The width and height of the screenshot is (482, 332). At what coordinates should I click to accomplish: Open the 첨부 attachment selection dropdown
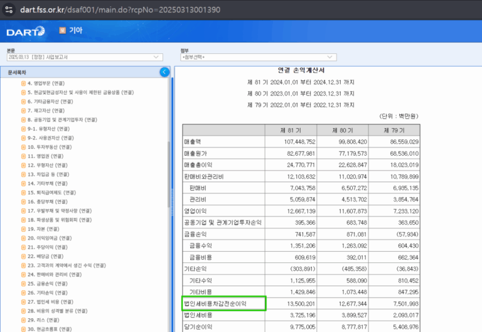(x=258, y=57)
